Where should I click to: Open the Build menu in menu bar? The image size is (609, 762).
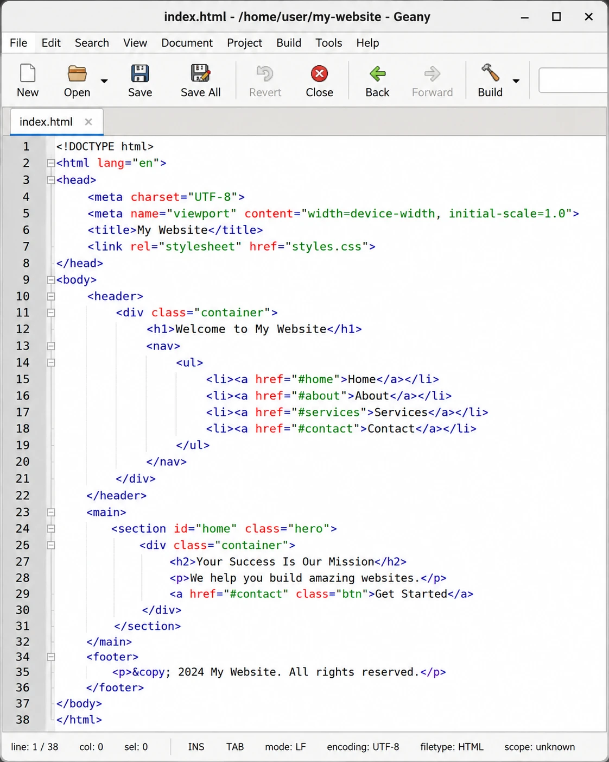(289, 43)
